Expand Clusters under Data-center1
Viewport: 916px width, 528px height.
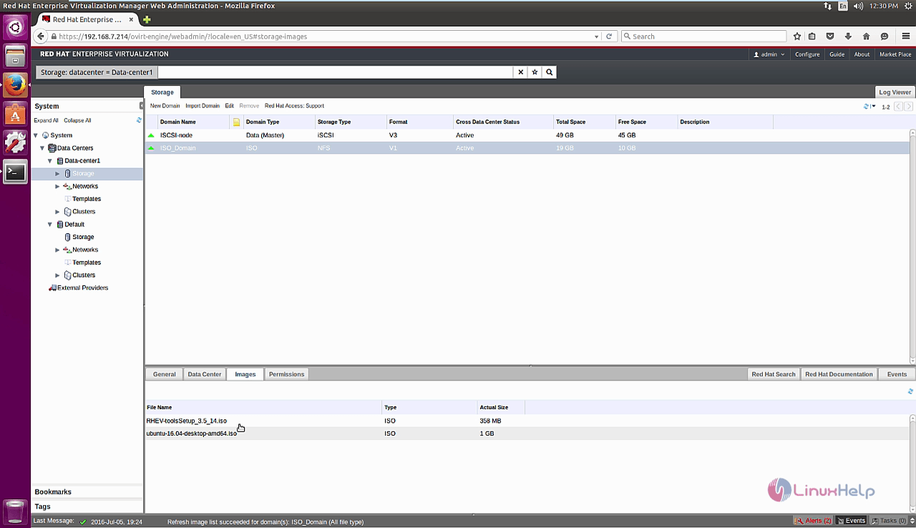[58, 212]
